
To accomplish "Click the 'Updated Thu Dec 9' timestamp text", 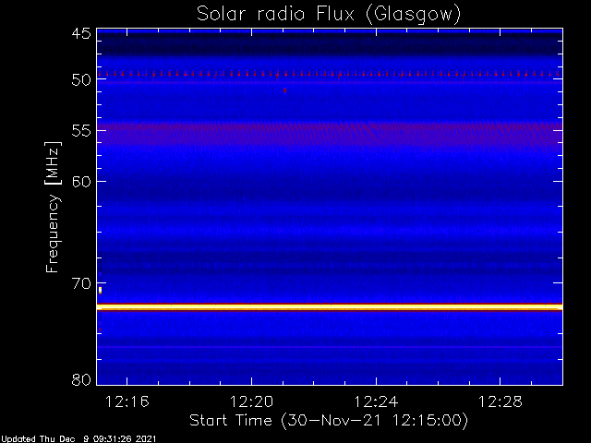I will [x=78, y=439].
